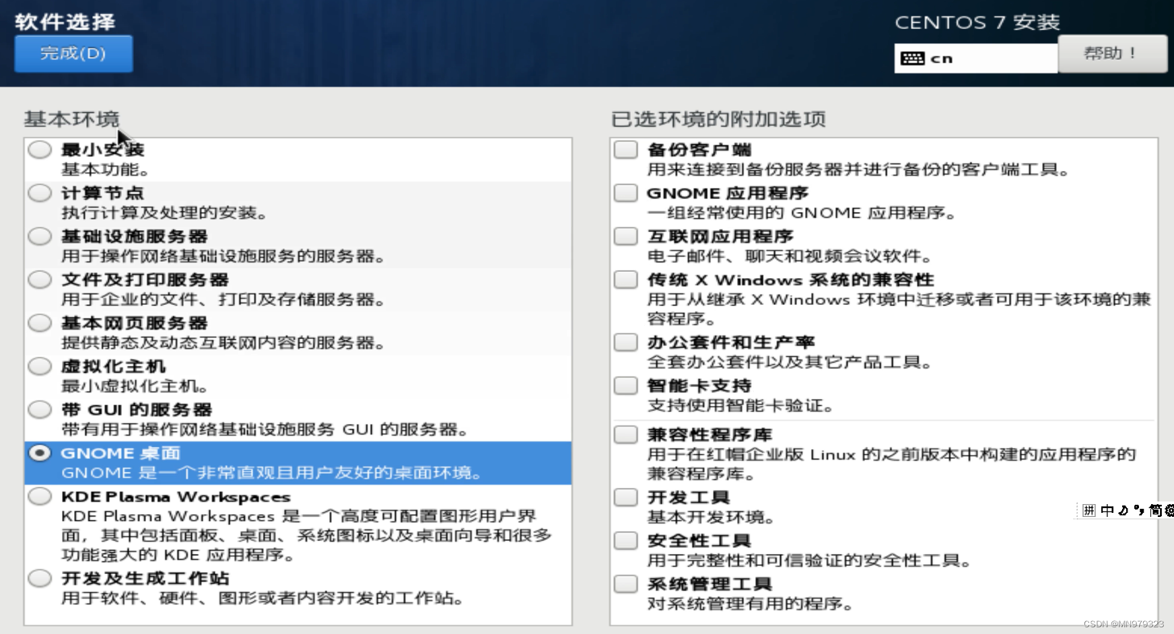Click the 基本环境 section heading
1174x634 pixels.
pyautogui.click(x=71, y=119)
